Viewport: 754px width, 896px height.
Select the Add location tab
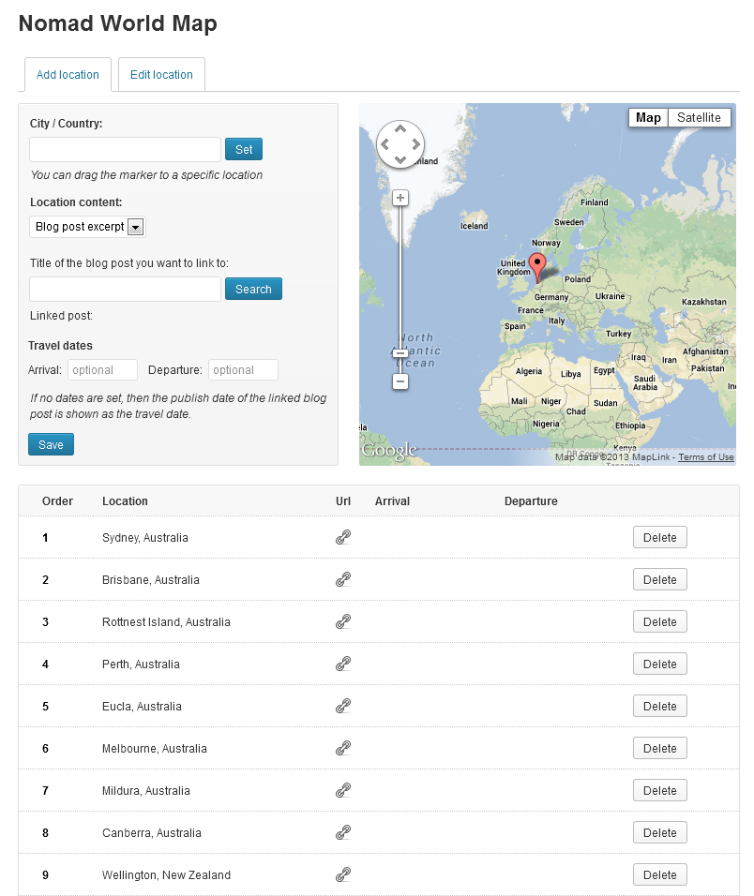tap(68, 75)
